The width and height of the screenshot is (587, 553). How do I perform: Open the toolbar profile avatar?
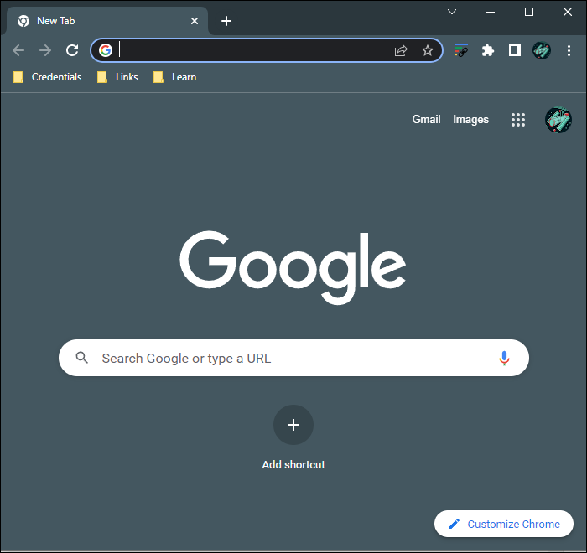(x=542, y=50)
